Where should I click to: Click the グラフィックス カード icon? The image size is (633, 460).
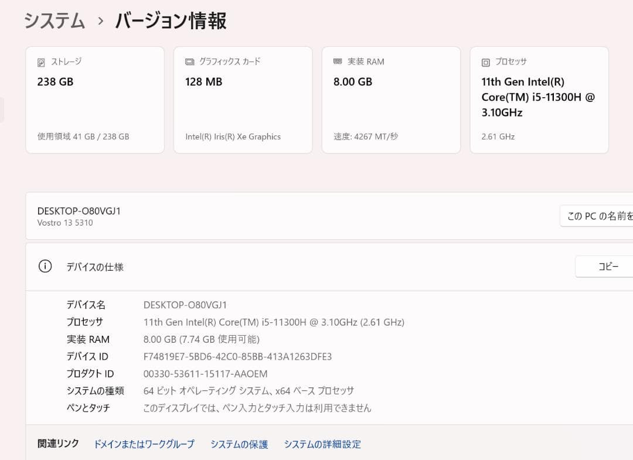pos(189,61)
